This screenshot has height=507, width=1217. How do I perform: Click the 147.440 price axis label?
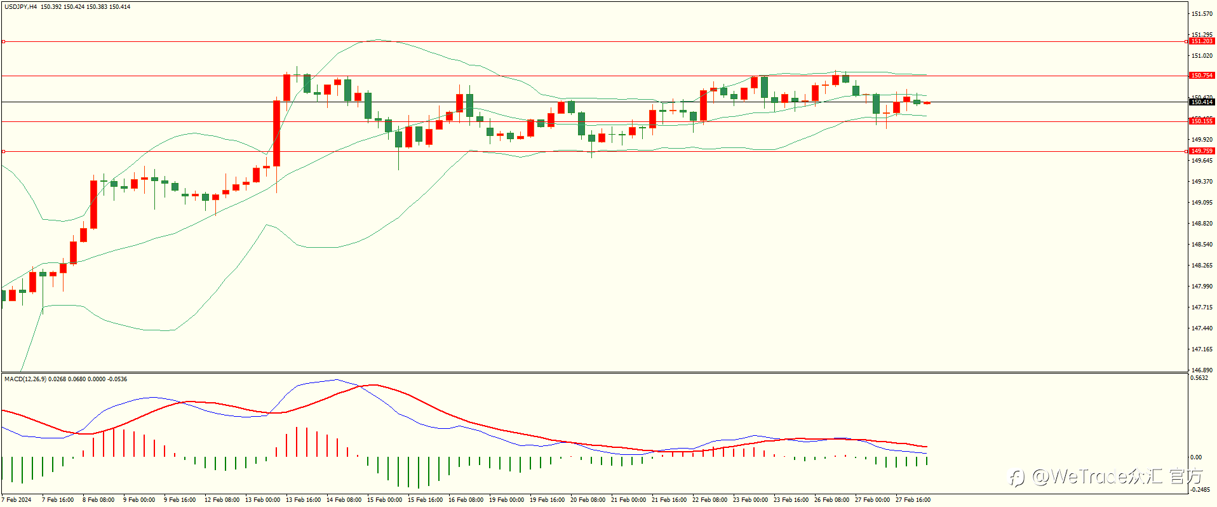pyautogui.click(x=1202, y=328)
